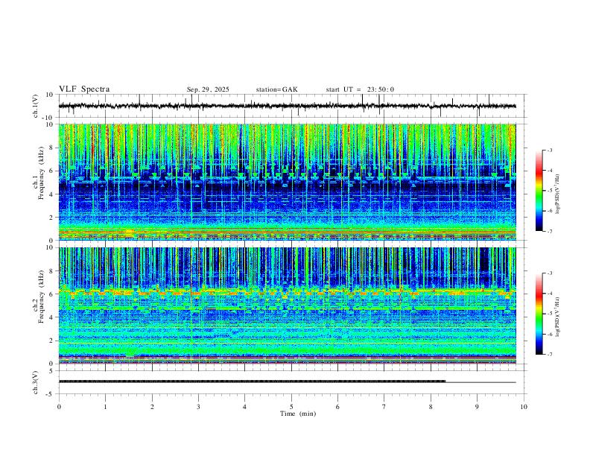Click the "-7" label on ch.2 colorbar

click(550, 355)
